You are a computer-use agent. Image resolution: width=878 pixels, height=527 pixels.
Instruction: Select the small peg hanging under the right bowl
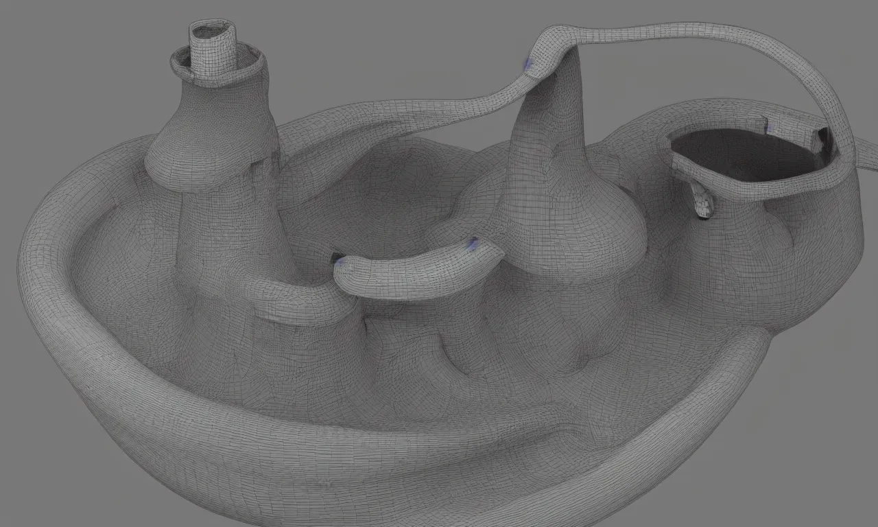click(701, 200)
